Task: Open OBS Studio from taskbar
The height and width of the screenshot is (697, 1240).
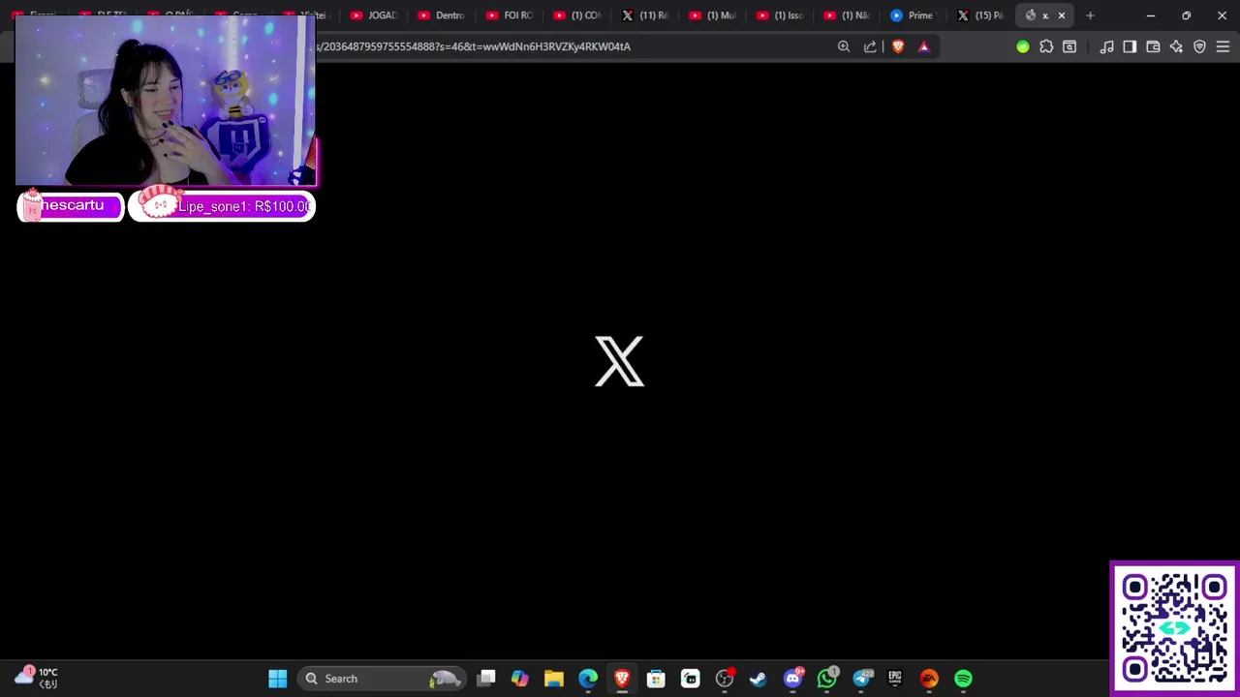Action: [724, 679]
